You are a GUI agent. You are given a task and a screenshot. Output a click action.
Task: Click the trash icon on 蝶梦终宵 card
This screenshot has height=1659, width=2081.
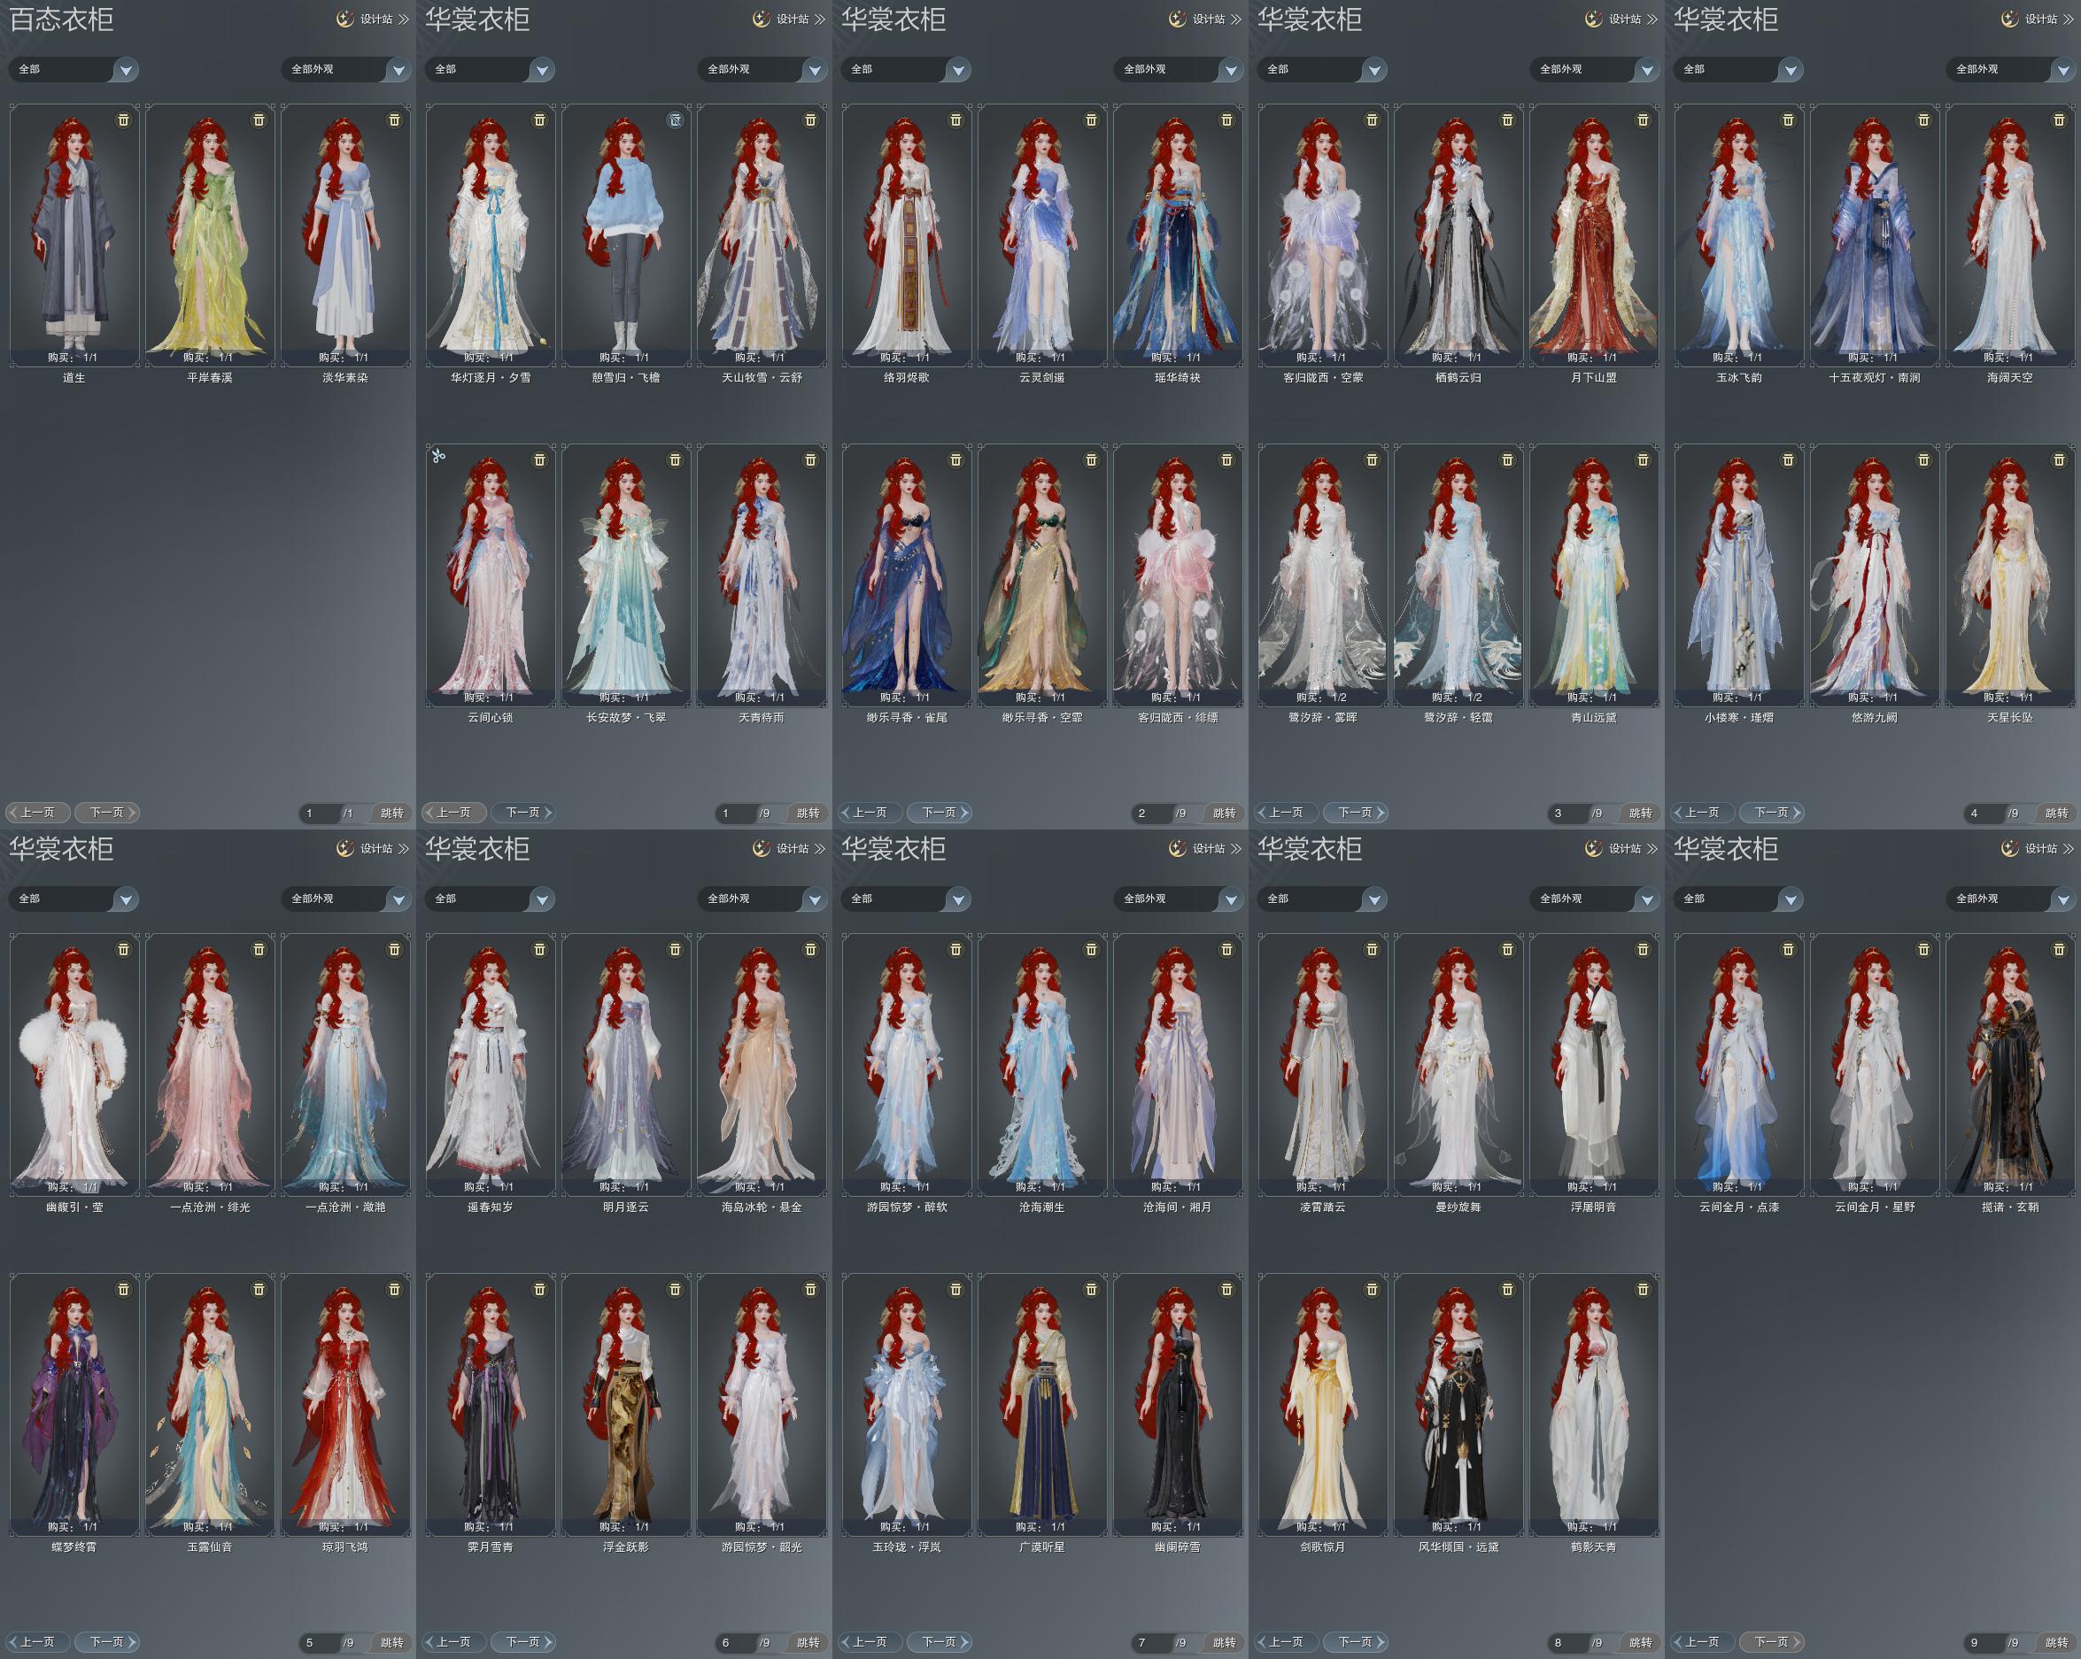(x=124, y=1289)
